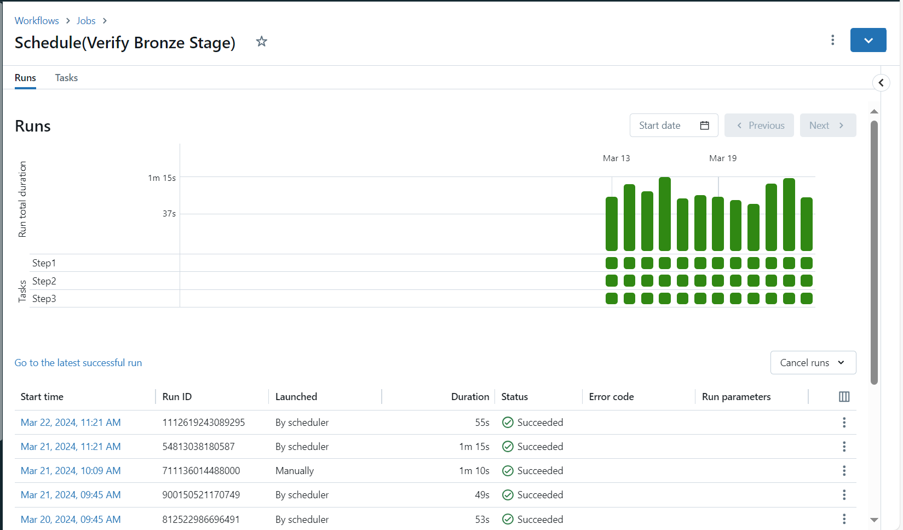Open the actions menu for the Mar 20 run
903x530 pixels.
(844, 518)
